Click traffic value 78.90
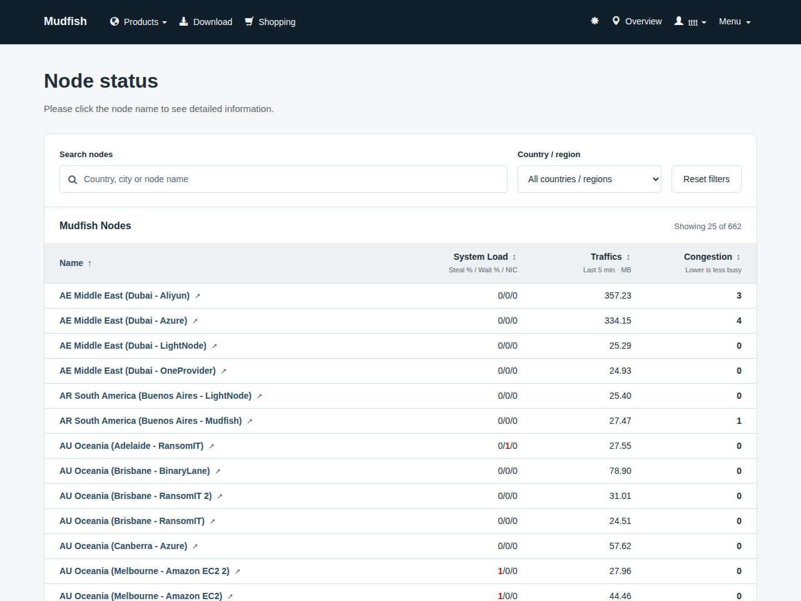 pos(620,471)
